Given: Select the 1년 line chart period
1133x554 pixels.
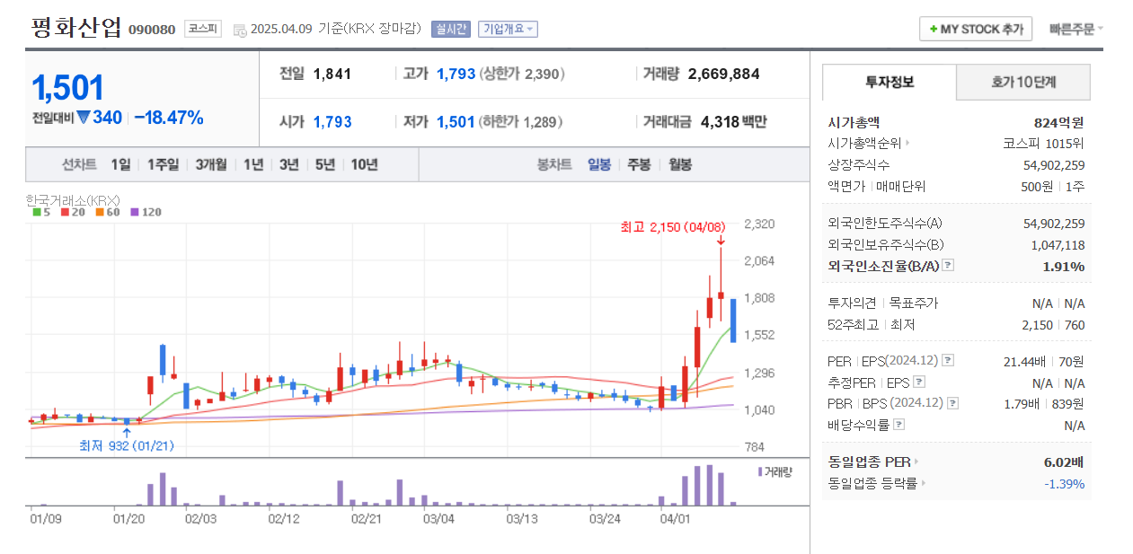Looking at the screenshot, I should 253,164.
